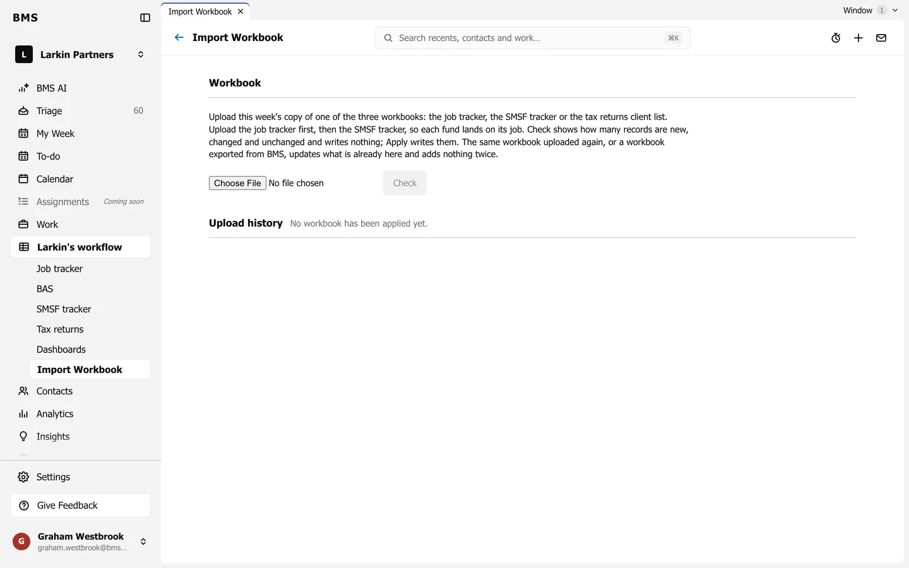Click the Give Feedback button
This screenshot has width=909, height=568.
80,506
